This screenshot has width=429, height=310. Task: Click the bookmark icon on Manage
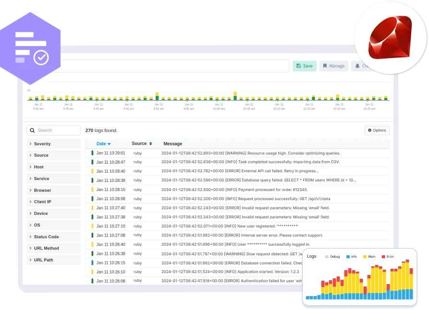(325, 66)
